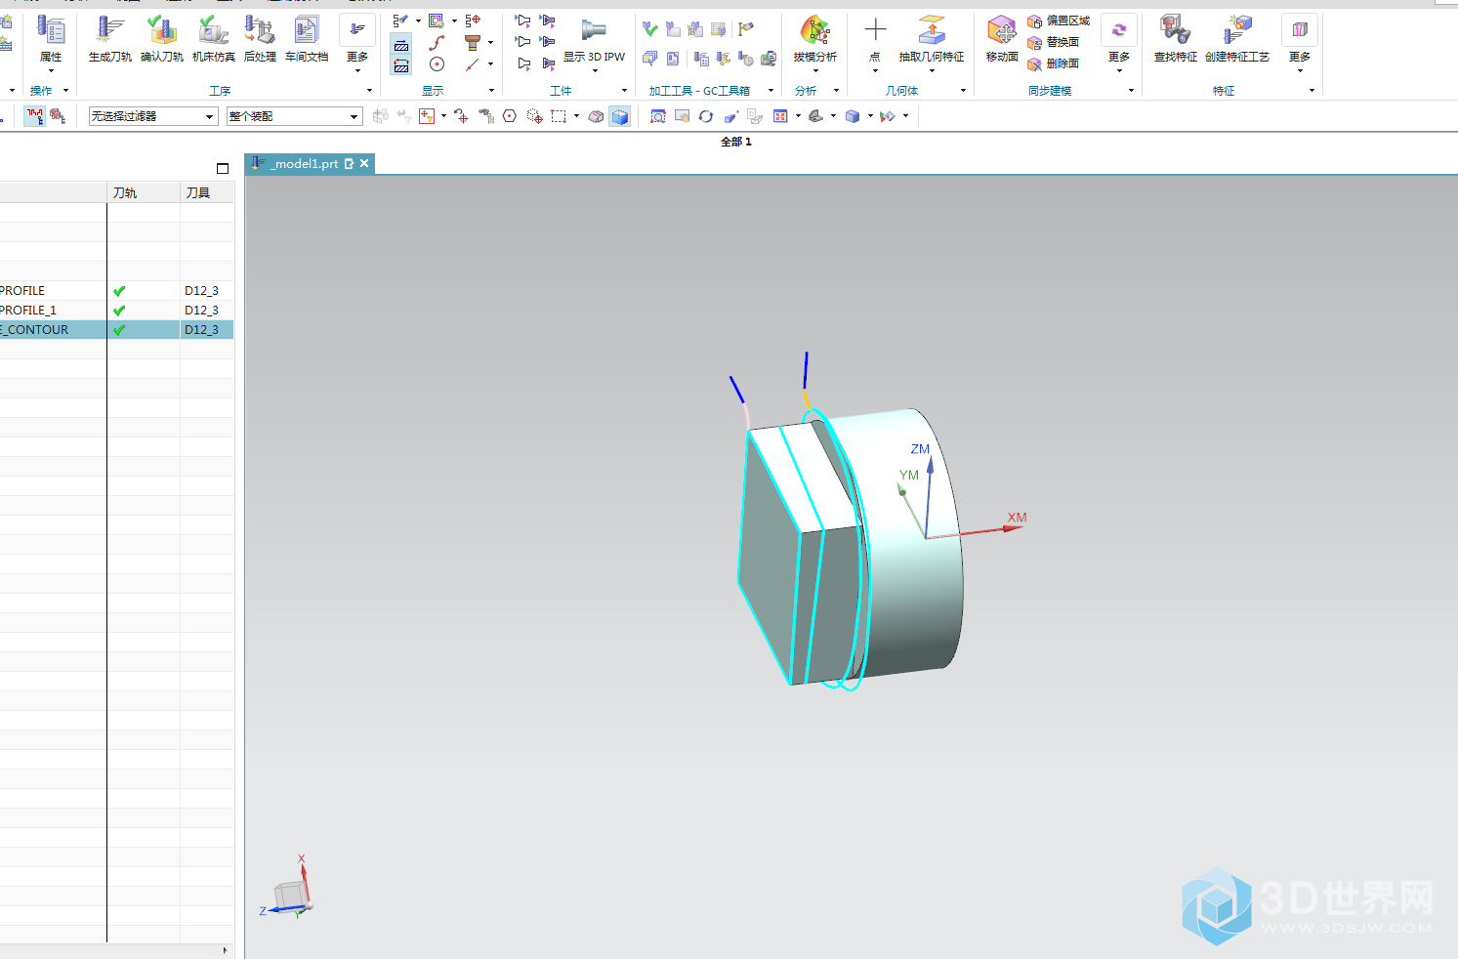Click the 删除面 delete face tool
The height and width of the screenshot is (959, 1458).
[x=1054, y=63]
